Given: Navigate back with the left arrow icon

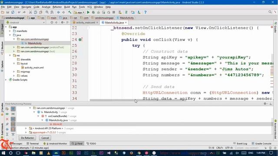Looking at the screenshot, I should (58, 12).
